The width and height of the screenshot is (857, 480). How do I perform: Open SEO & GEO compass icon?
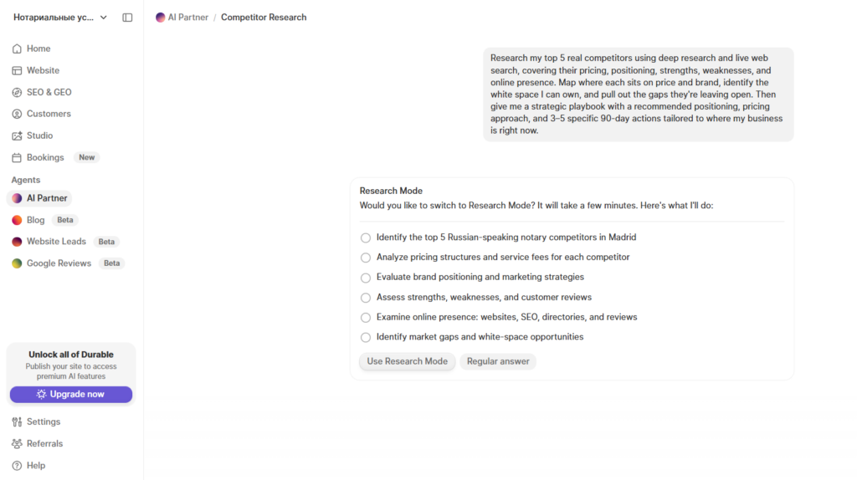click(x=17, y=92)
